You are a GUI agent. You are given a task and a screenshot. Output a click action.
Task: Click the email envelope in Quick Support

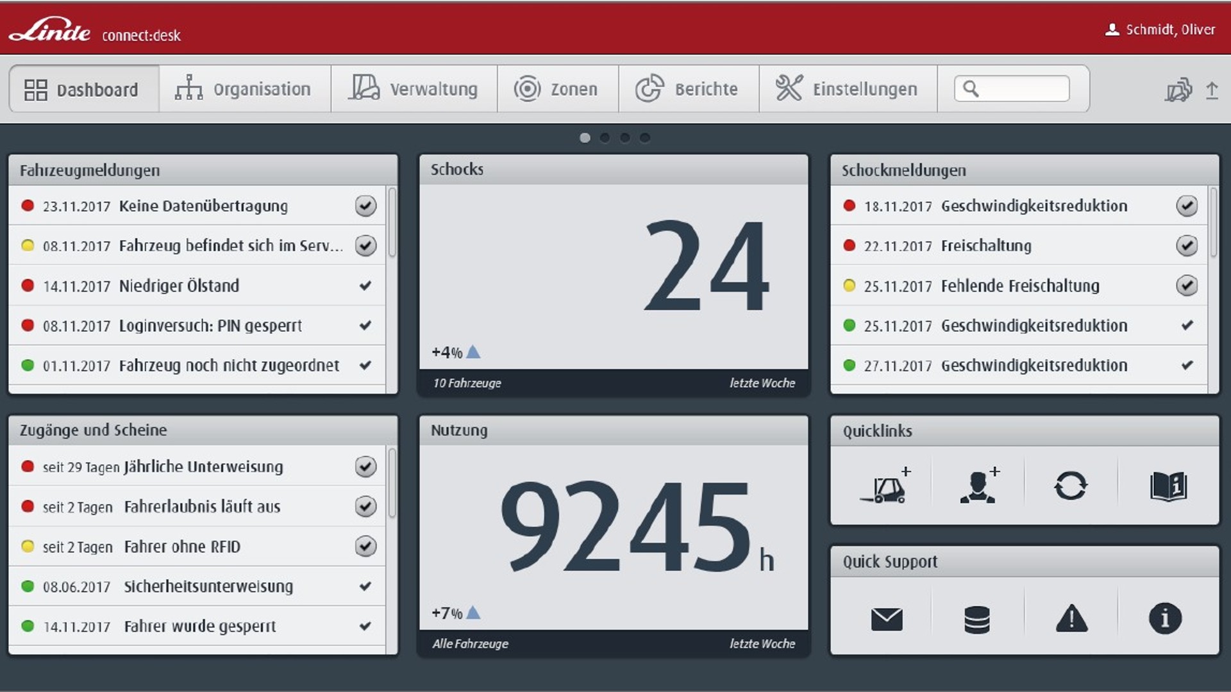pos(887,618)
